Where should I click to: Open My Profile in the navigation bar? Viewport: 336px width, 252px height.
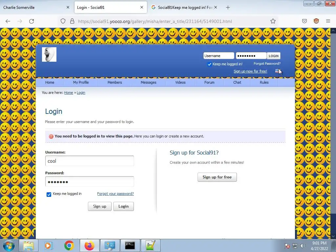coord(81,82)
